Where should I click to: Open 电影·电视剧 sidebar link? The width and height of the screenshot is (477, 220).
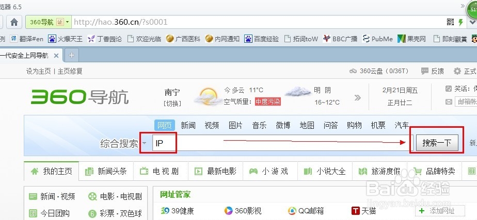[115, 197]
